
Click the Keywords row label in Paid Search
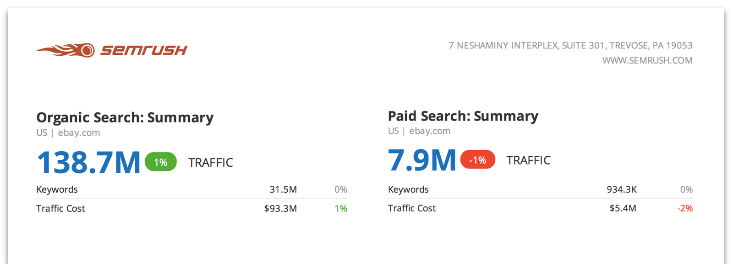(x=409, y=190)
